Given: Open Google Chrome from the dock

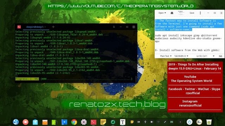Looking at the screenshot, I should click(x=74, y=122).
